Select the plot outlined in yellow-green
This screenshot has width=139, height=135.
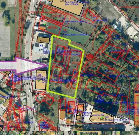(66, 66)
